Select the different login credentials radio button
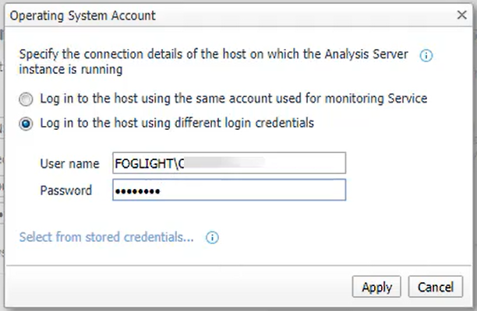Viewport: 477px width, 311px height. [26, 124]
